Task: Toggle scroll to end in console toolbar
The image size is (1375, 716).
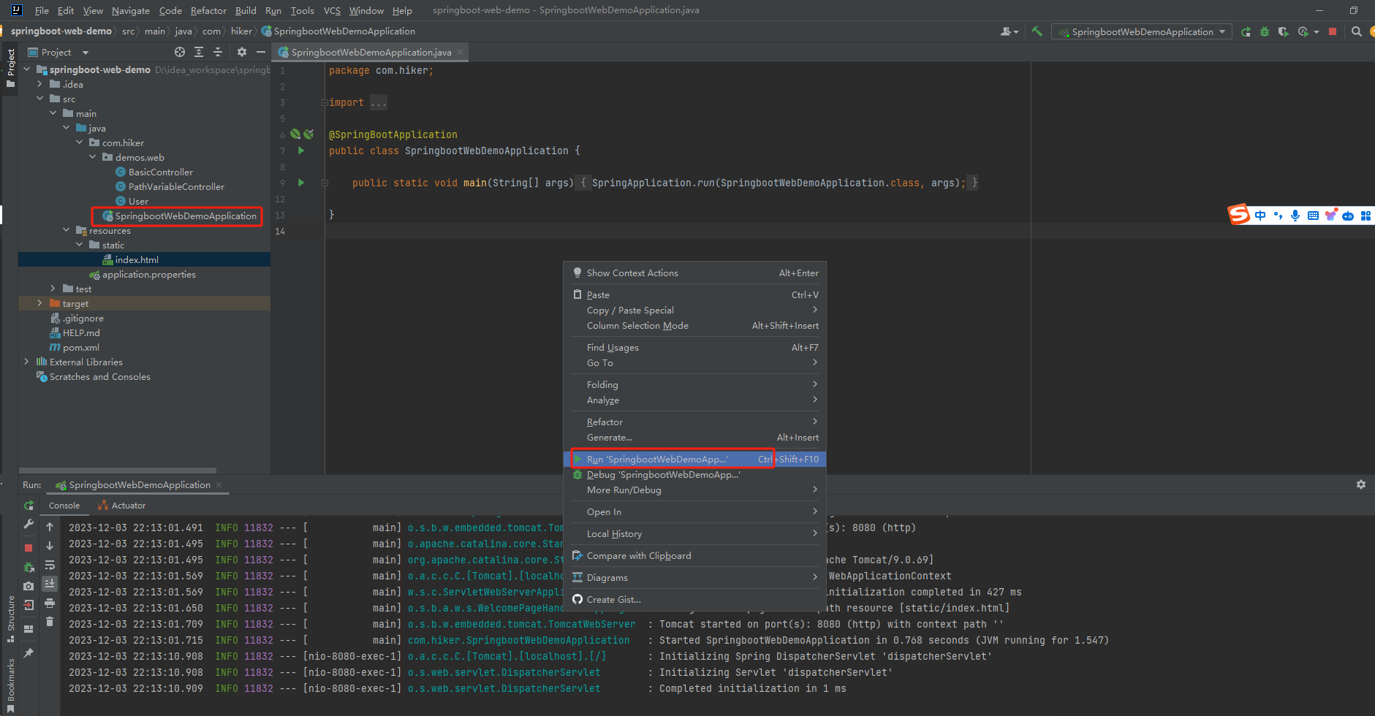Action: coord(50,584)
